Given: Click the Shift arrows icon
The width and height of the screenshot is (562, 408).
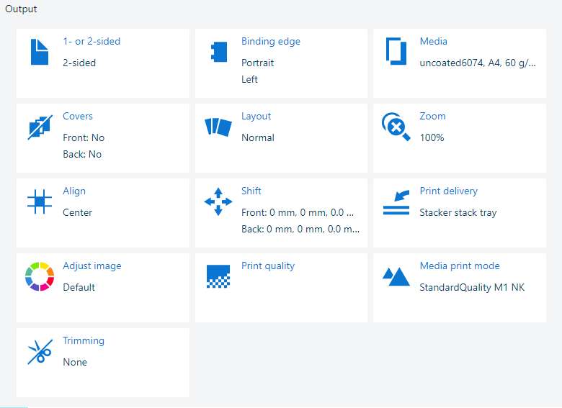Looking at the screenshot, I should tap(218, 201).
